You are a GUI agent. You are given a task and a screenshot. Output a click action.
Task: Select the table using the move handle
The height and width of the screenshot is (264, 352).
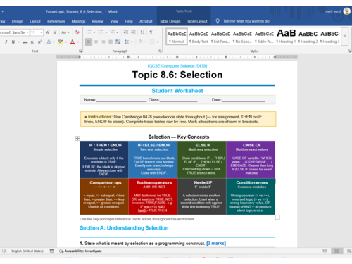click(x=77, y=139)
